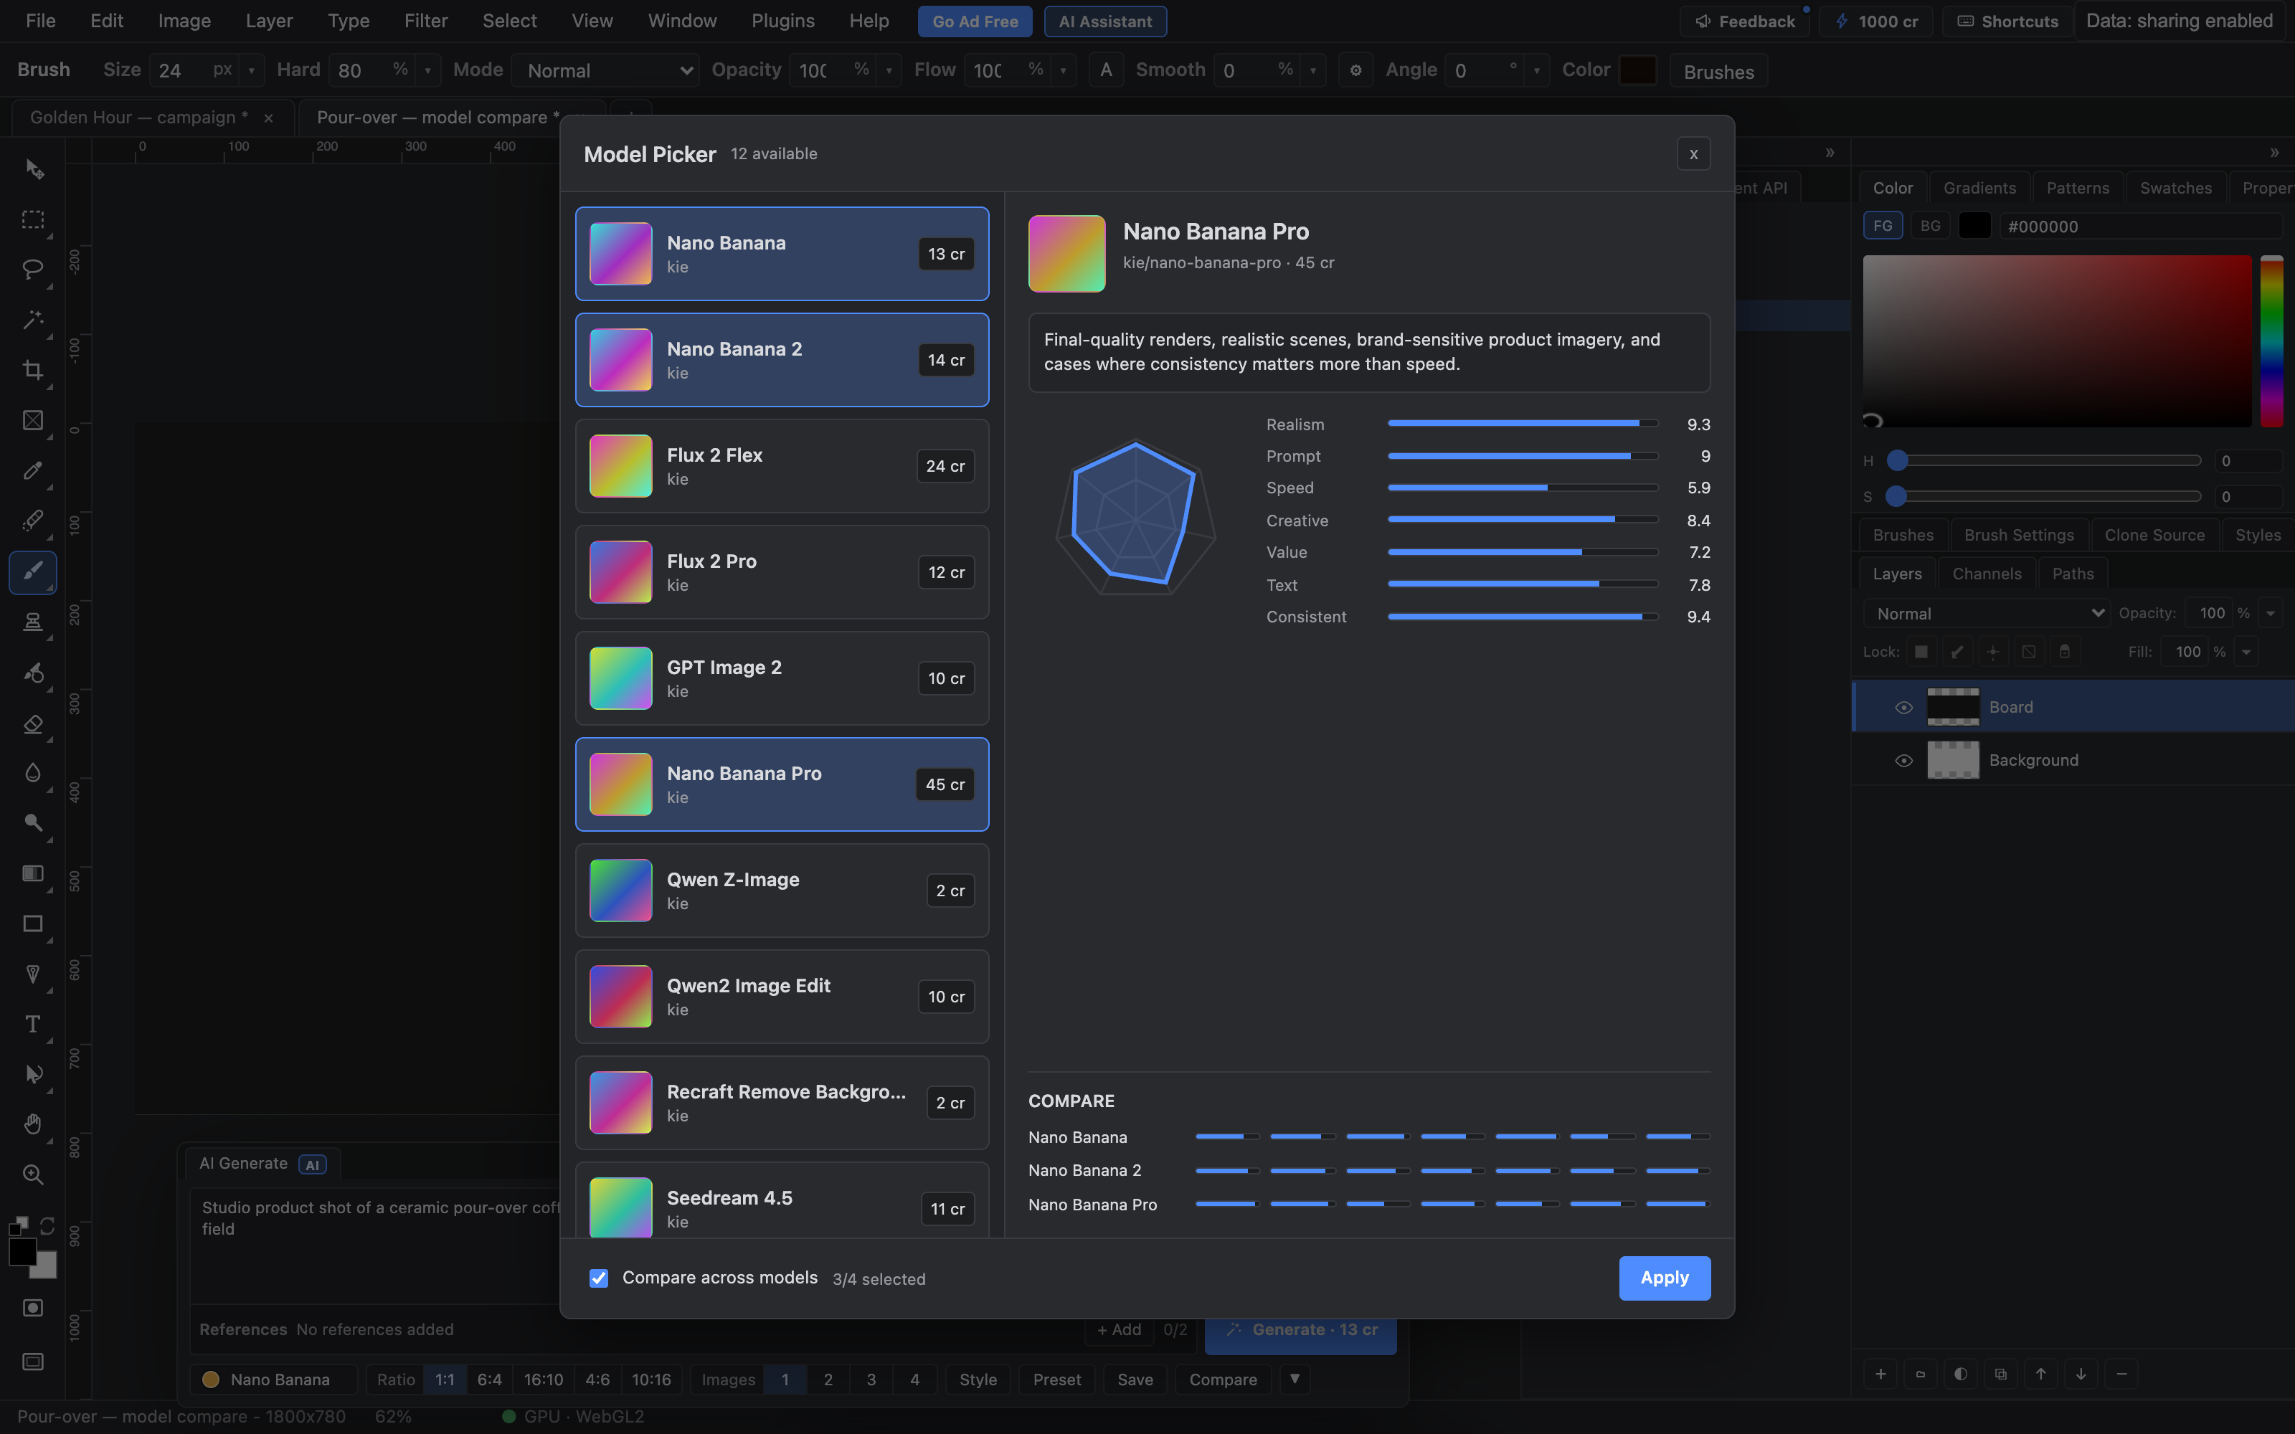Click the new layer plus icon

[1880, 1373]
